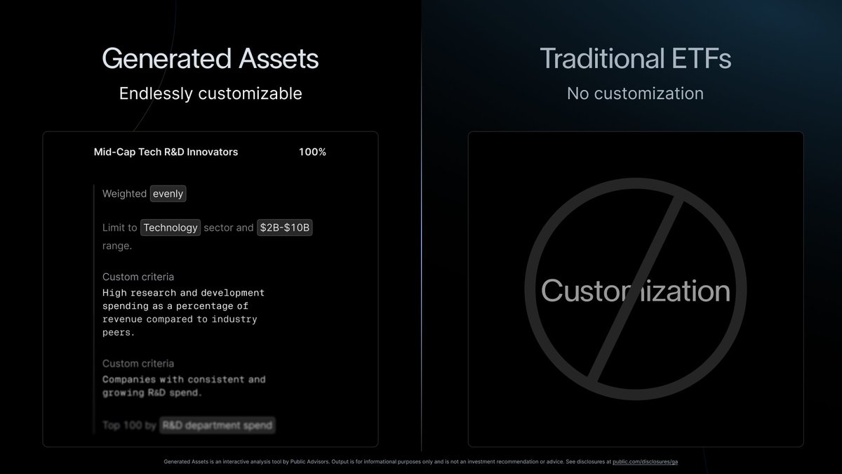This screenshot has height=474, width=842.
Task: Click the second 'Custom criteria' label
Action: coord(138,363)
